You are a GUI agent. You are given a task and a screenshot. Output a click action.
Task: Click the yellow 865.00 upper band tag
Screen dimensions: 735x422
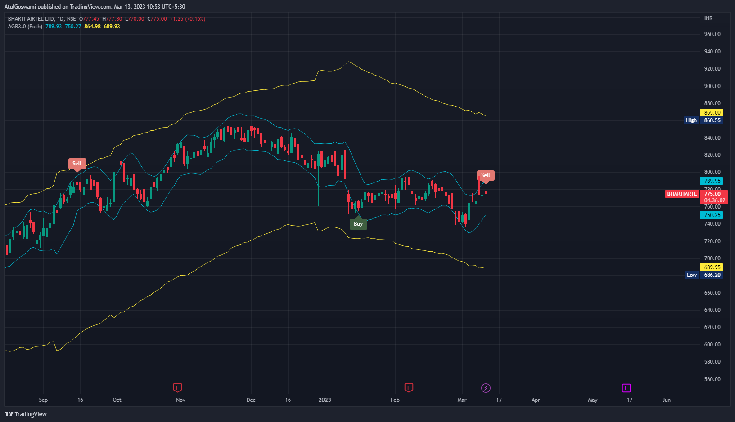tap(712, 113)
